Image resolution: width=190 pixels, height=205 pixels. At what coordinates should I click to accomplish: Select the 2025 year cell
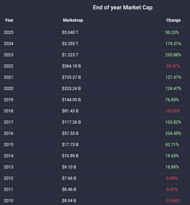coord(9,33)
